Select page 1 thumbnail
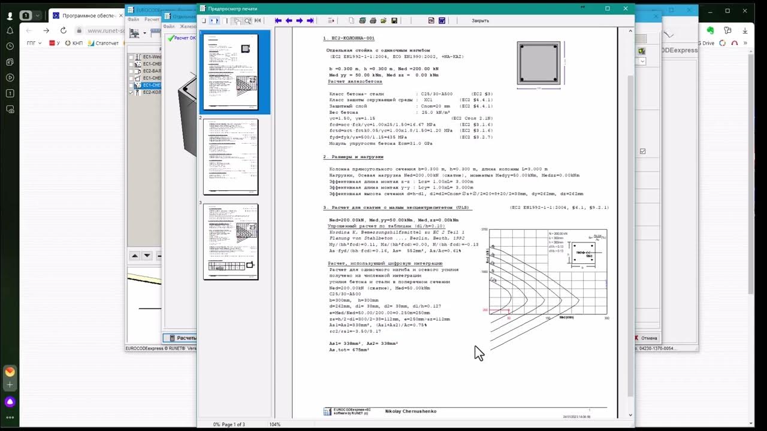The height and width of the screenshot is (431, 767). click(x=231, y=71)
